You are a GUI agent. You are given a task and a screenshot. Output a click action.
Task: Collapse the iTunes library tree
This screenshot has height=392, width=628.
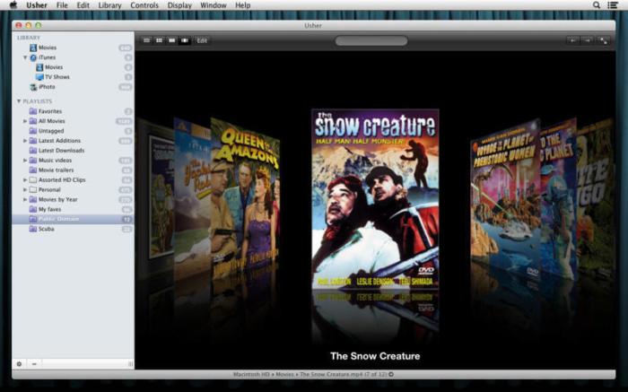click(x=25, y=57)
